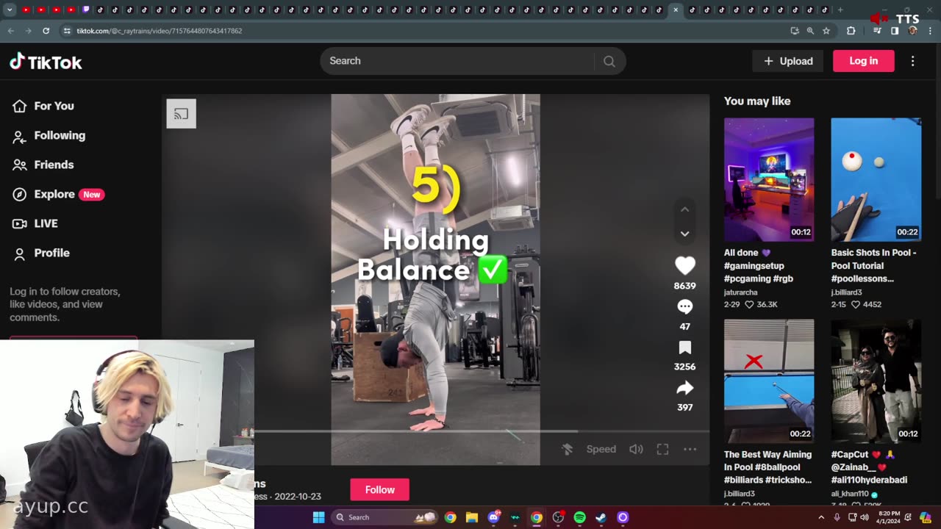Open the 'All done' gaming setup thumbnail
Screen dimensions: 941x529
[769, 179]
